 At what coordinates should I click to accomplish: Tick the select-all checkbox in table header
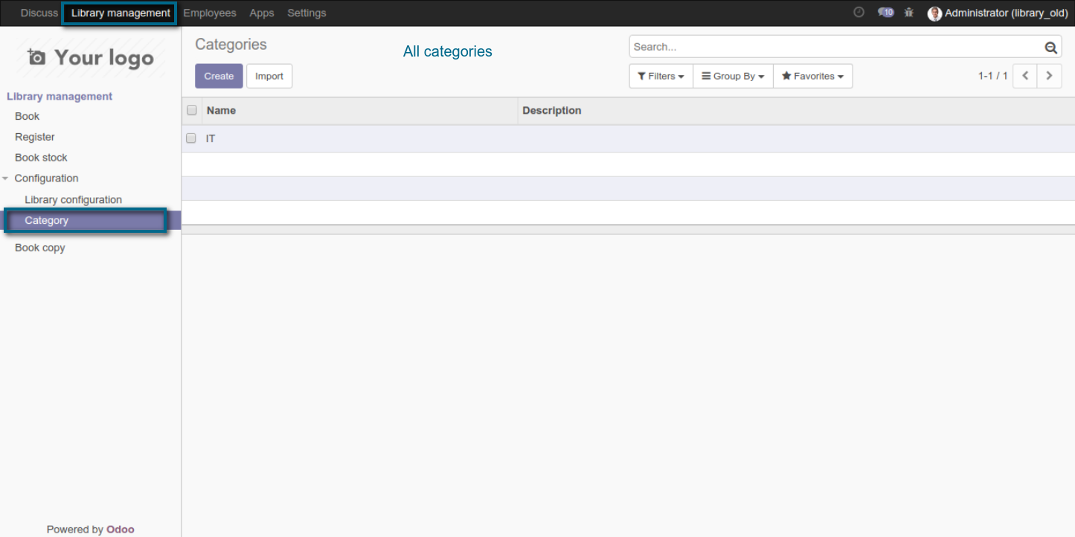191,110
